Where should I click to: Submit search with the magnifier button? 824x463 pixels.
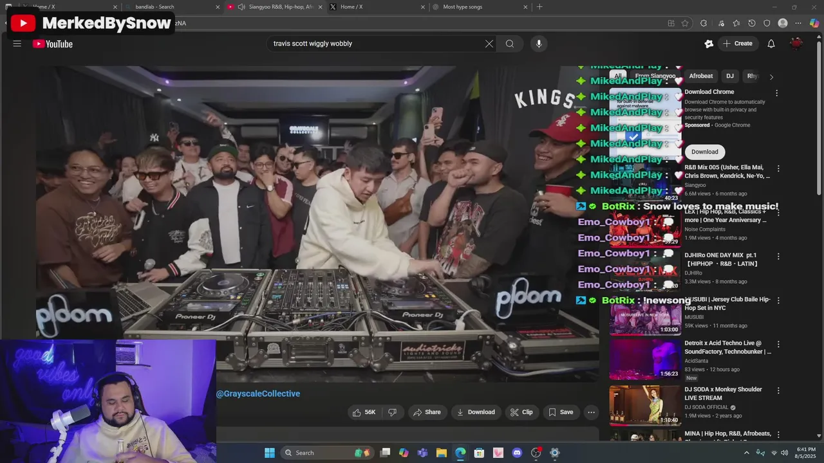pyautogui.click(x=510, y=44)
